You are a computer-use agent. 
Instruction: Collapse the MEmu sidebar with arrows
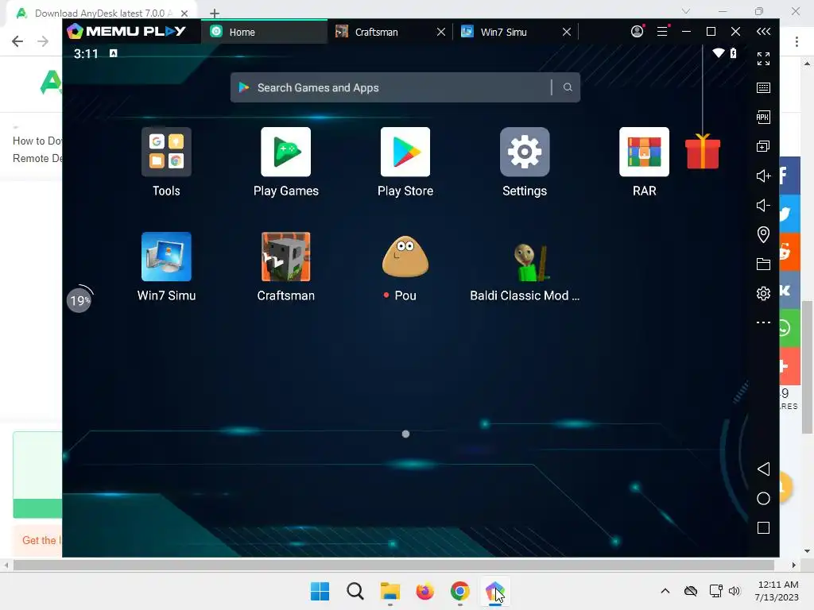(x=763, y=32)
